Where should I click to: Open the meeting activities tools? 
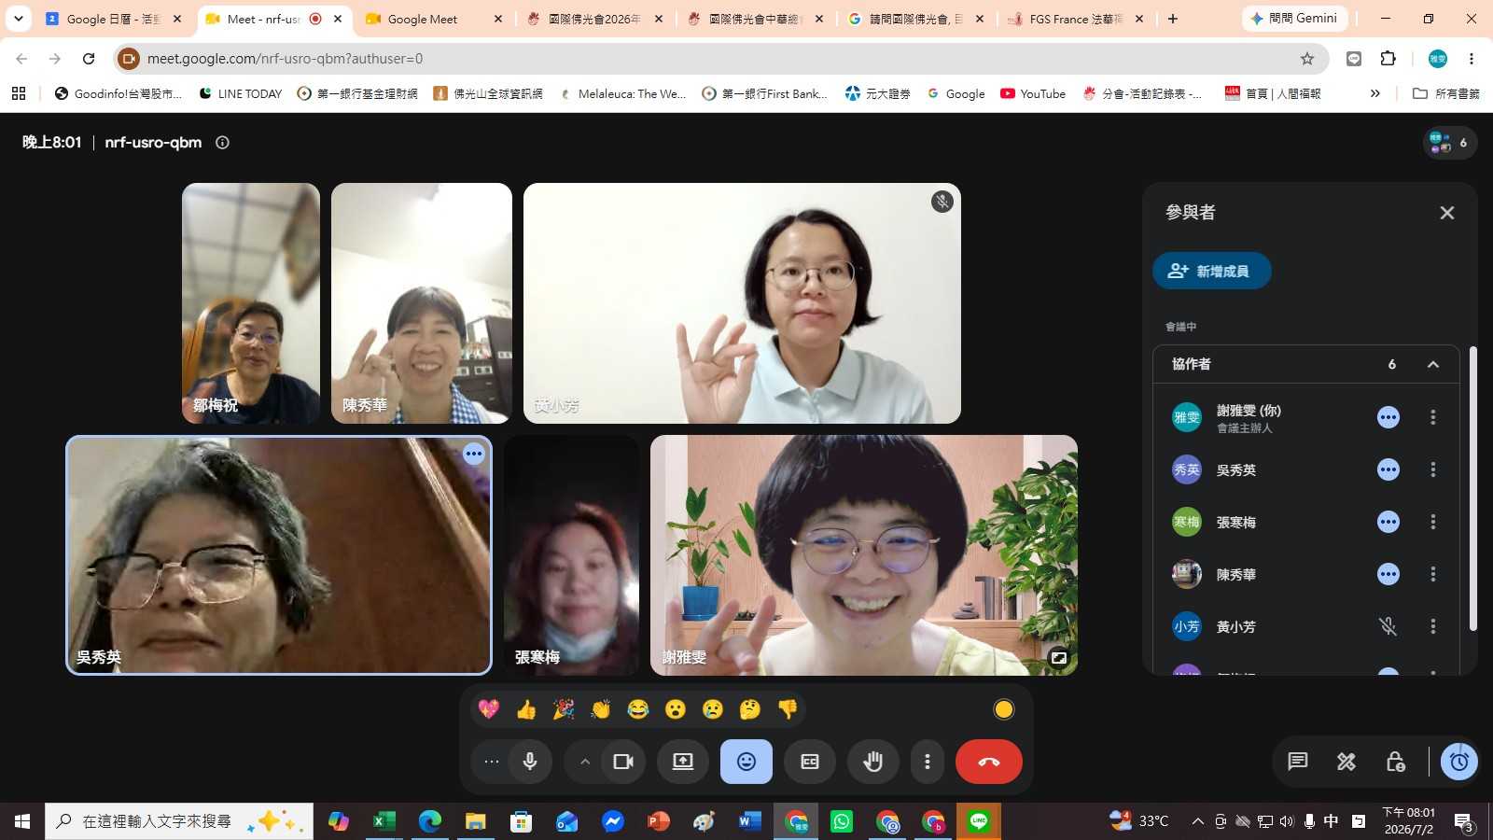click(x=1346, y=762)
